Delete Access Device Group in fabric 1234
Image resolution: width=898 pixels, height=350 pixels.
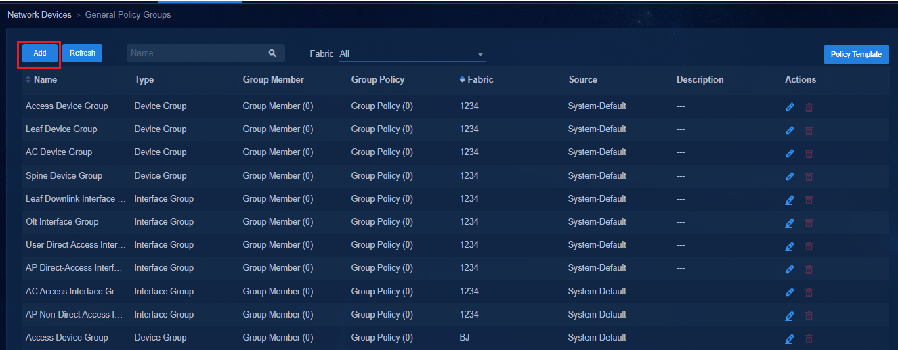809,108
